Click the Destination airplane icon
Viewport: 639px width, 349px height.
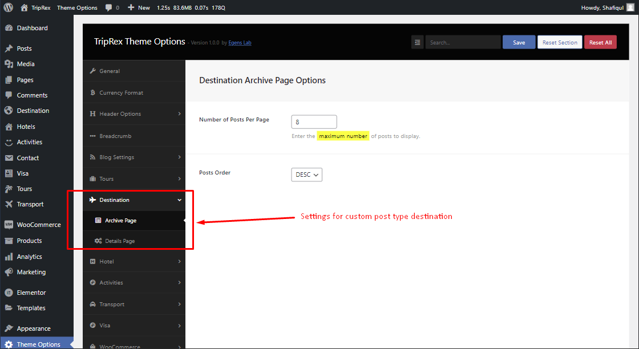click(x=92, y=200)
